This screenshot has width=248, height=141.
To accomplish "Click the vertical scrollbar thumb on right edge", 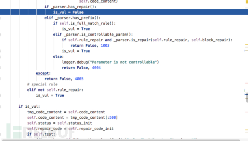I will click(247, 98).
